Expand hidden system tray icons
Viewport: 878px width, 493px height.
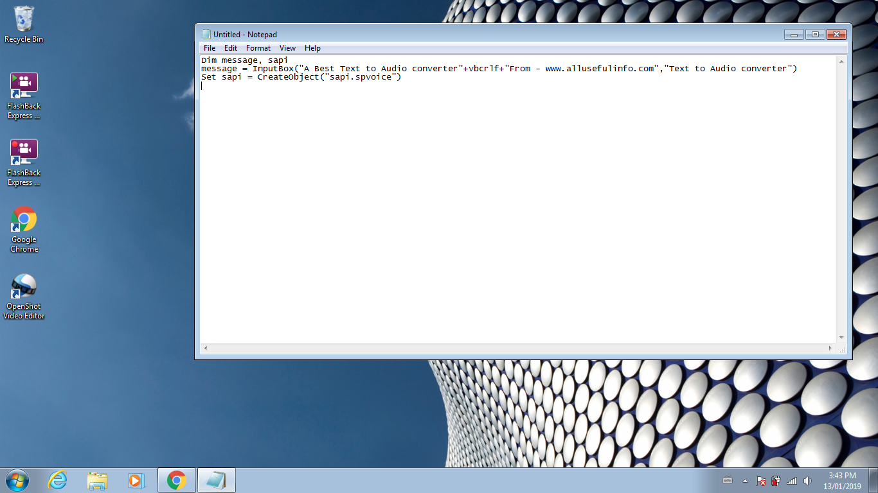(745, 481)
